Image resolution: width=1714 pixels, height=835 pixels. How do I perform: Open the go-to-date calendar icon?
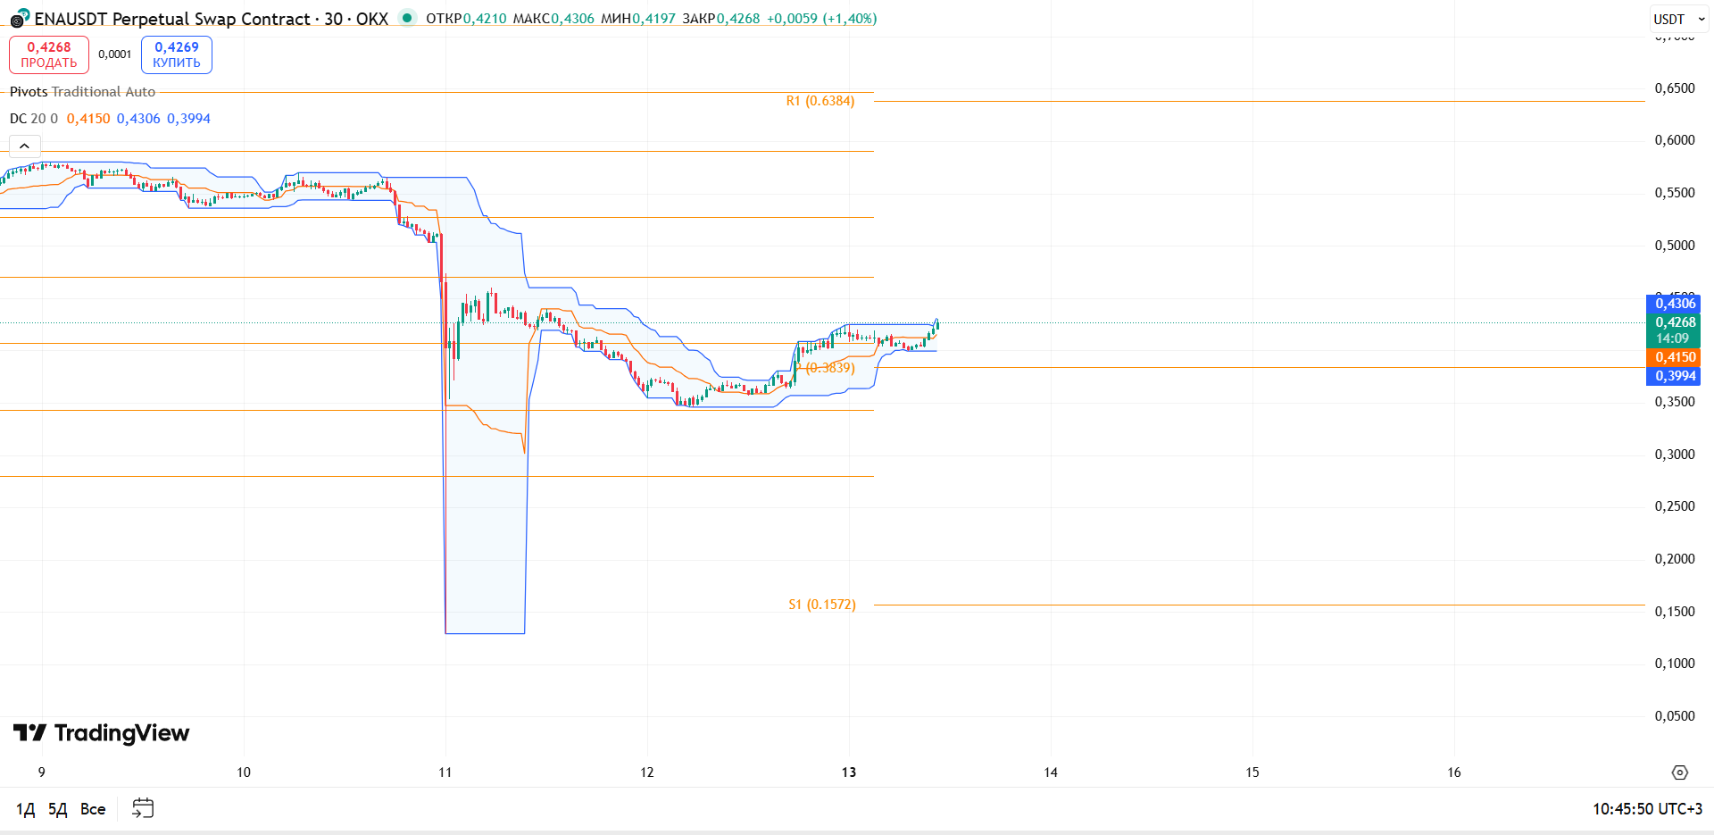click(x=143, y=808)
